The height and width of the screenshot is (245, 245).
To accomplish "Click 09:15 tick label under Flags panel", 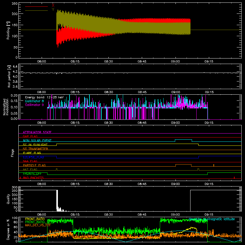I will click(209, 184).
